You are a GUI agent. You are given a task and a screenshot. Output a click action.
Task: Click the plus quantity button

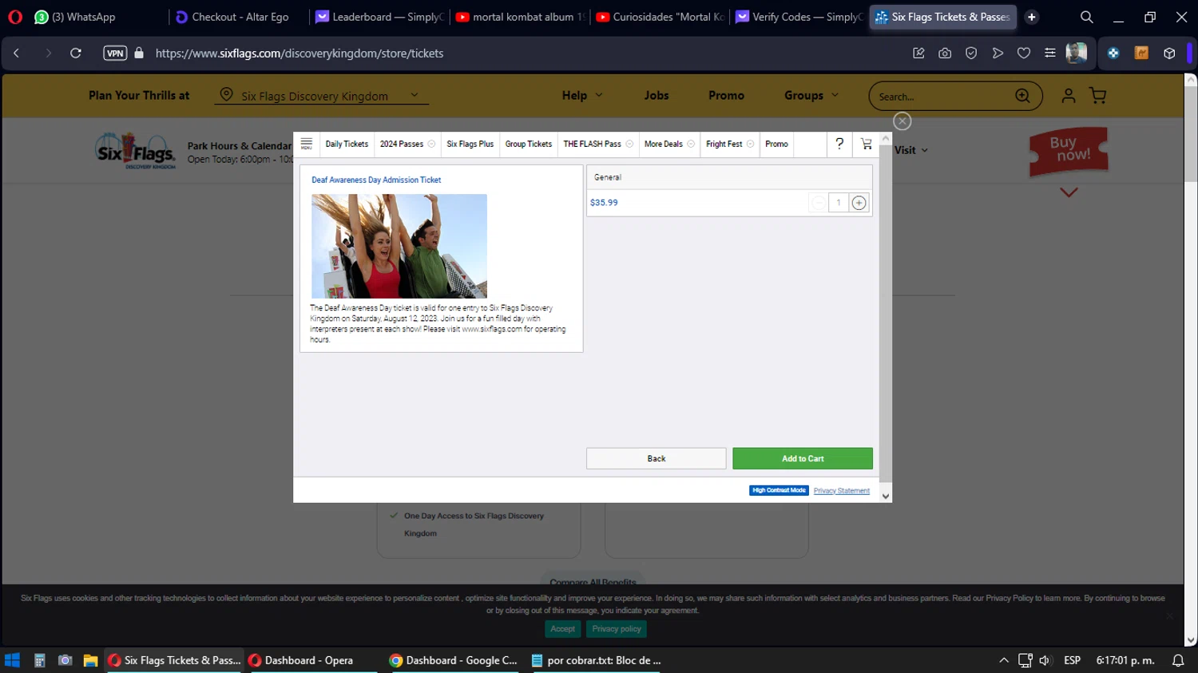859,203
